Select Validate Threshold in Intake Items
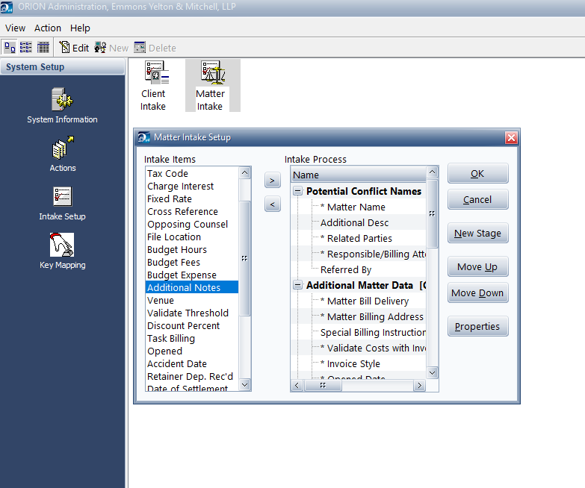The height and width of the screenshot is (488, 585). click(192, 313)
